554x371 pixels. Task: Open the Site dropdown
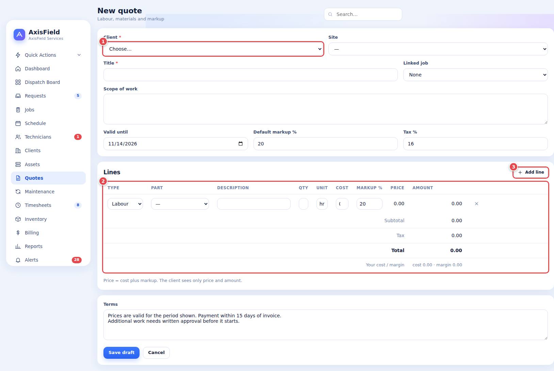click(438, 49)
